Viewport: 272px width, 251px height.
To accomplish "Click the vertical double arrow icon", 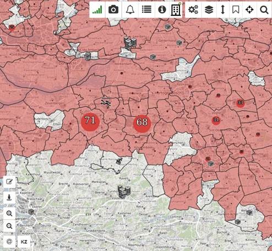I will [223, 10].
